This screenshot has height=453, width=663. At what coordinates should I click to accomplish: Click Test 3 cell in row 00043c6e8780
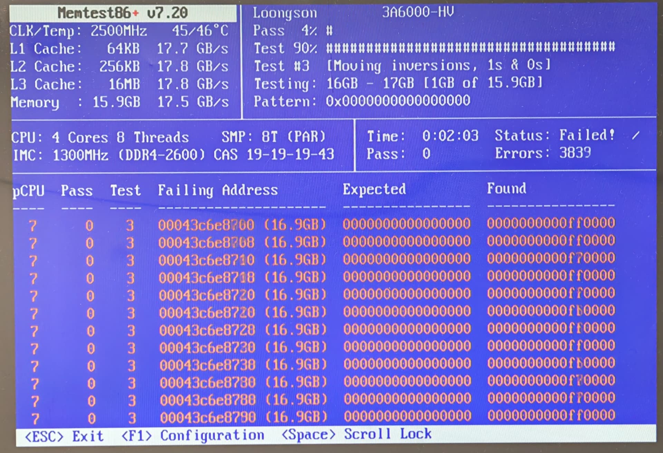132,384
